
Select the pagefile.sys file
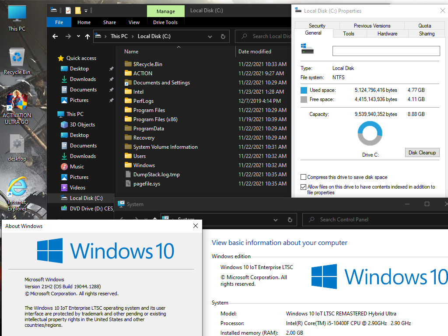142,183
